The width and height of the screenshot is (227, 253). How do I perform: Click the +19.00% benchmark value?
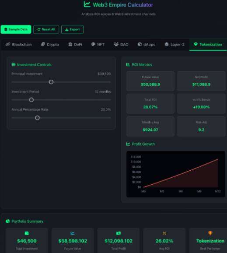pyautogui.click(x=201, y=107)
